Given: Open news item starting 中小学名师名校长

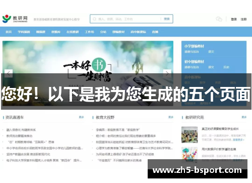Looking at the screenshot, I should click(x=44, y=148).
